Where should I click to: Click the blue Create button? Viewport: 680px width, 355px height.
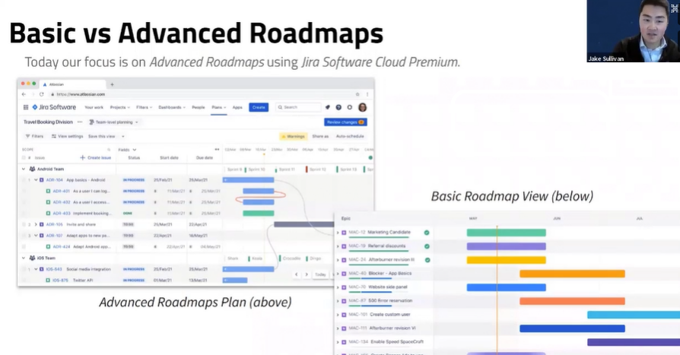point(259,107)
